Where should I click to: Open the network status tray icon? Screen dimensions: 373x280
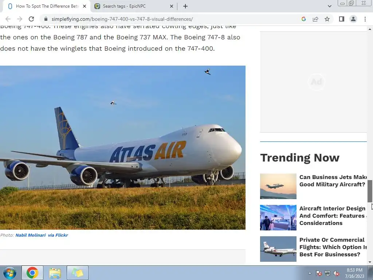pyautogui.click(x=327, y=273)
